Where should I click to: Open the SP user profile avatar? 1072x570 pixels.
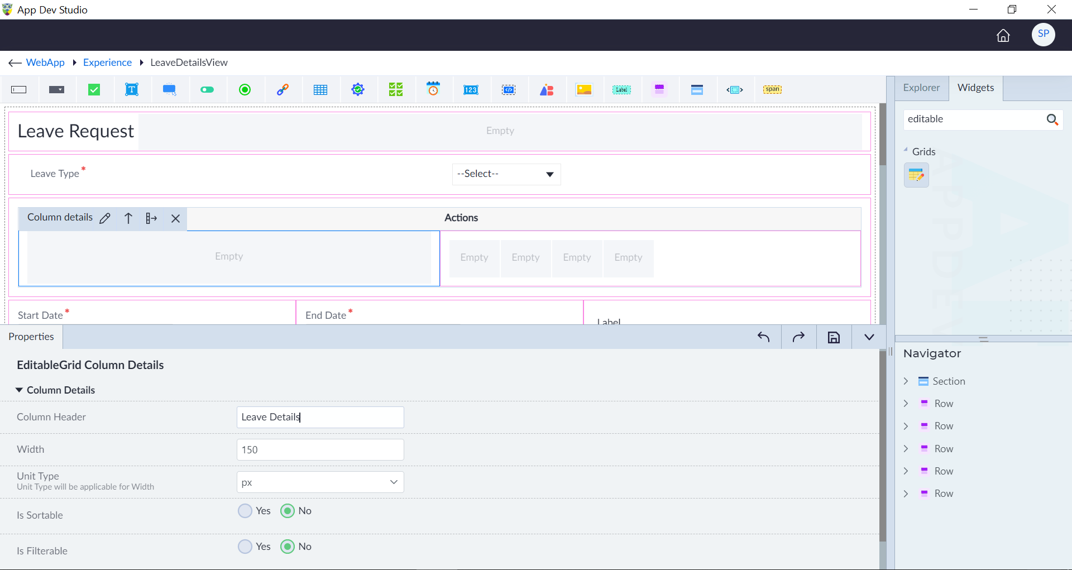point(1043,35)
